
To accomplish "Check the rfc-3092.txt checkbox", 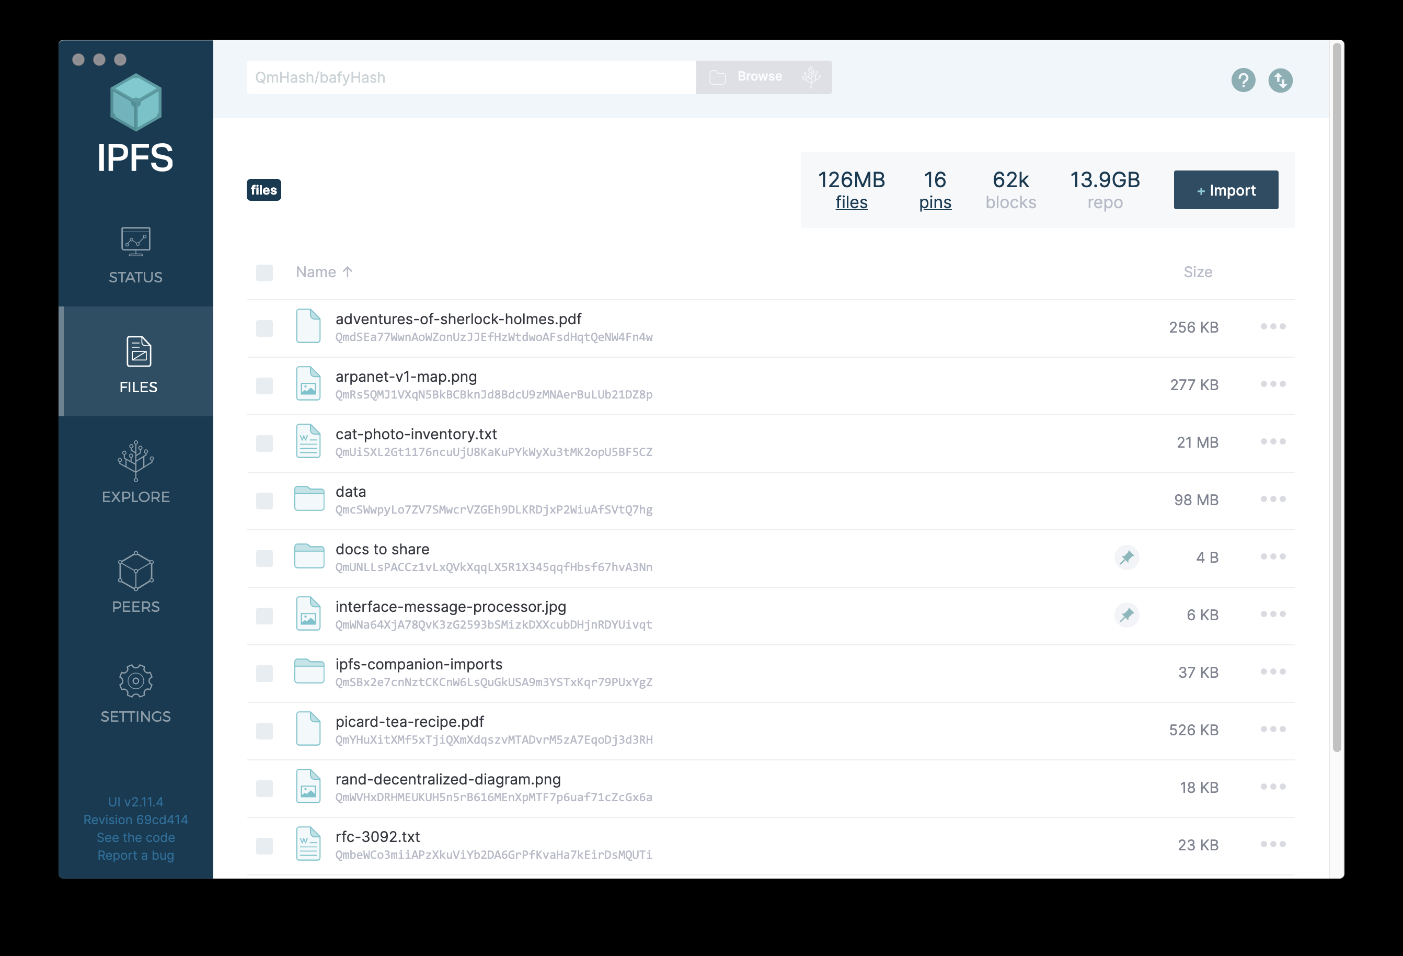I will tap(264, 846).
